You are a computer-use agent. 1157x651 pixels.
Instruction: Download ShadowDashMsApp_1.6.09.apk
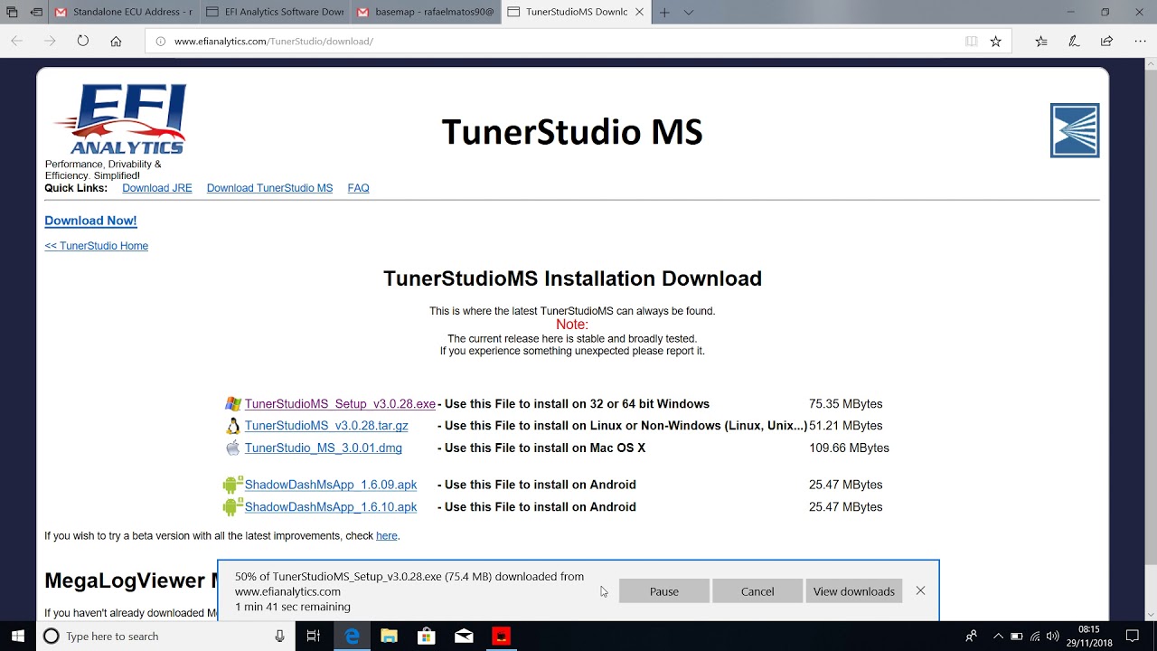pos(331,485)
